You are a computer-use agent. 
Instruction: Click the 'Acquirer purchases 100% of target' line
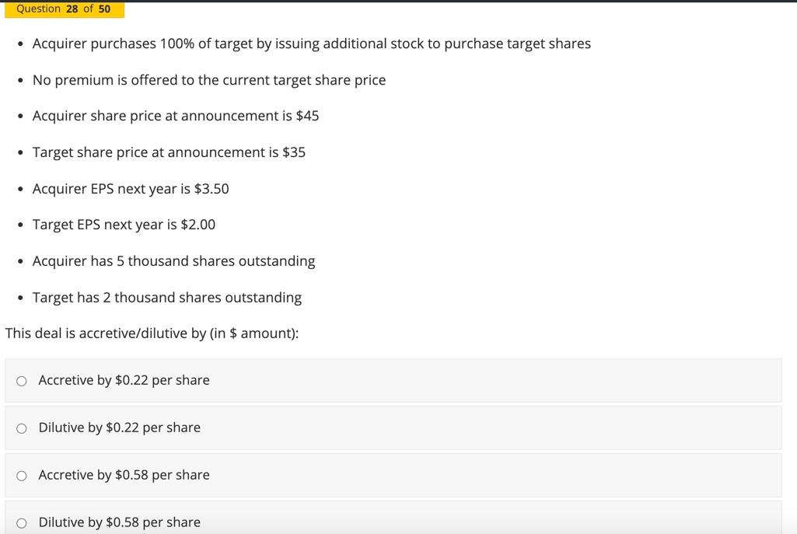[x=311, y=44]
